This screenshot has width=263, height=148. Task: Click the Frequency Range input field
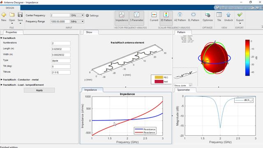(x=60, y=21)
